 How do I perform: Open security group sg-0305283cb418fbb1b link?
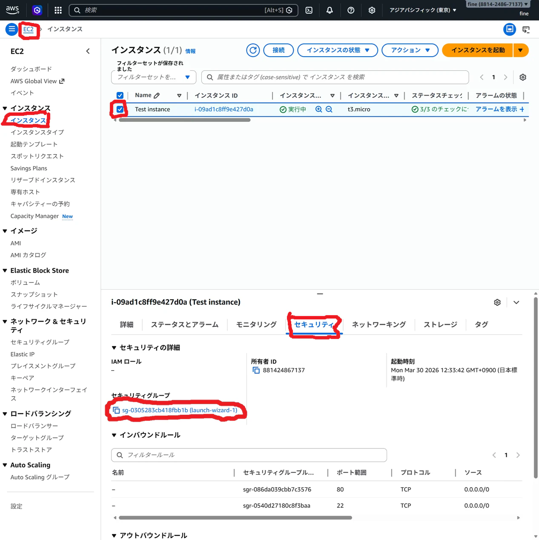[x=180, y=411]
